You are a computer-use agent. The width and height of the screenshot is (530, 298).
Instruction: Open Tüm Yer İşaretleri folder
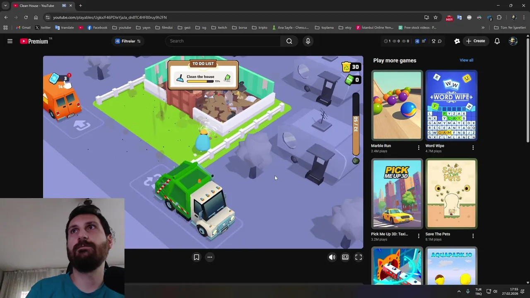click(510, 28)
